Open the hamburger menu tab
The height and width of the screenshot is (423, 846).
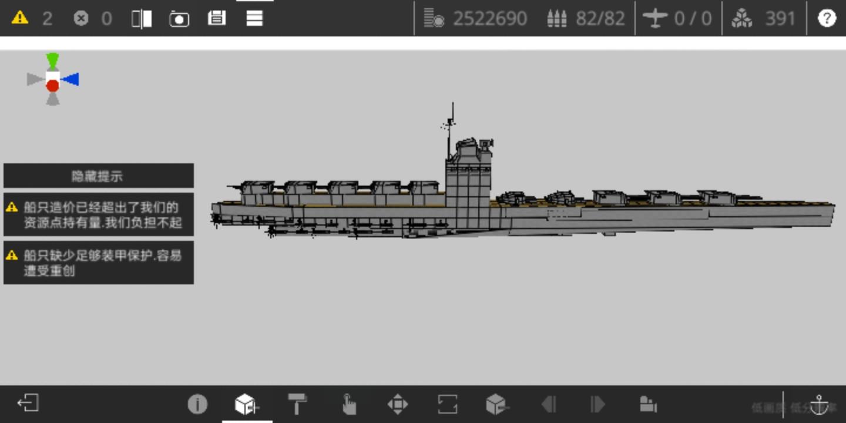pos(254,18)
